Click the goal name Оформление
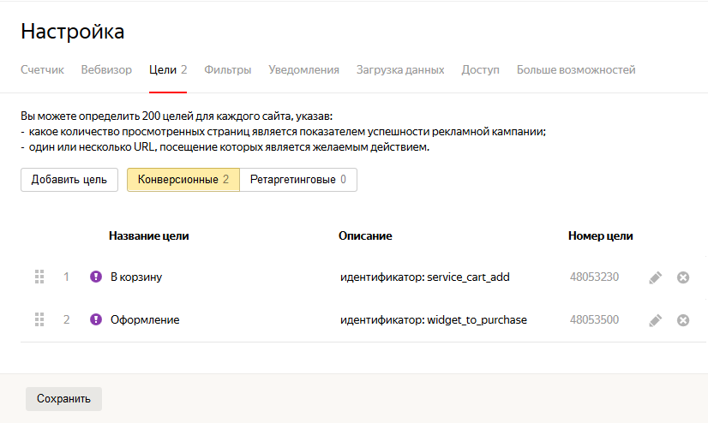708x423 pixels. [145, 319]
